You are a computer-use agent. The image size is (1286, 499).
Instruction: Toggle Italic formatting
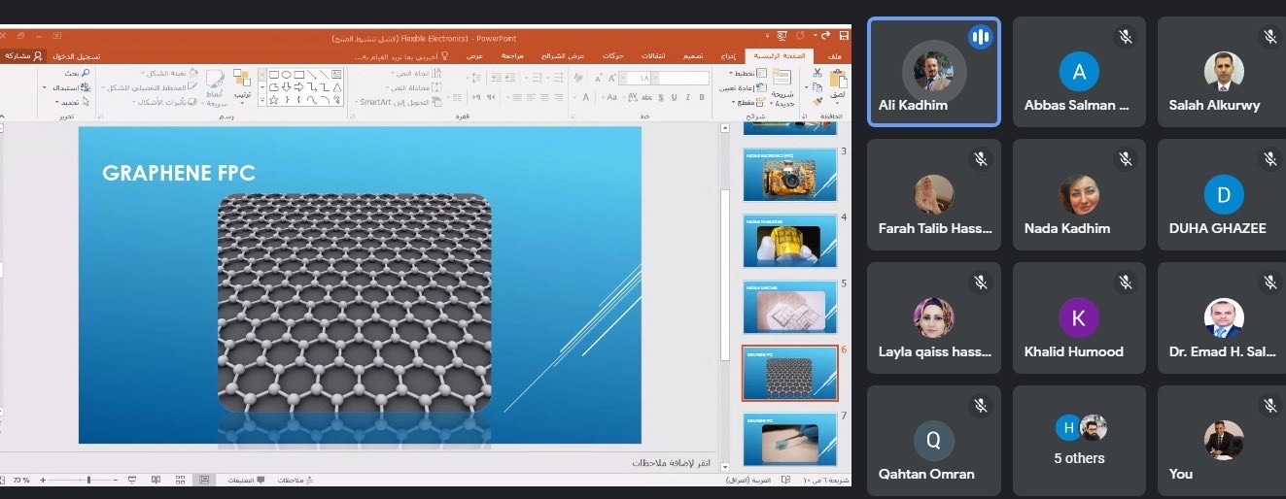point(687,97)
